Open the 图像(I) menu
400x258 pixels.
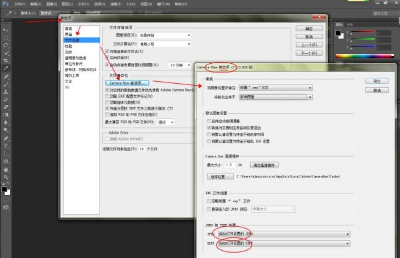(x=51, y=4)
